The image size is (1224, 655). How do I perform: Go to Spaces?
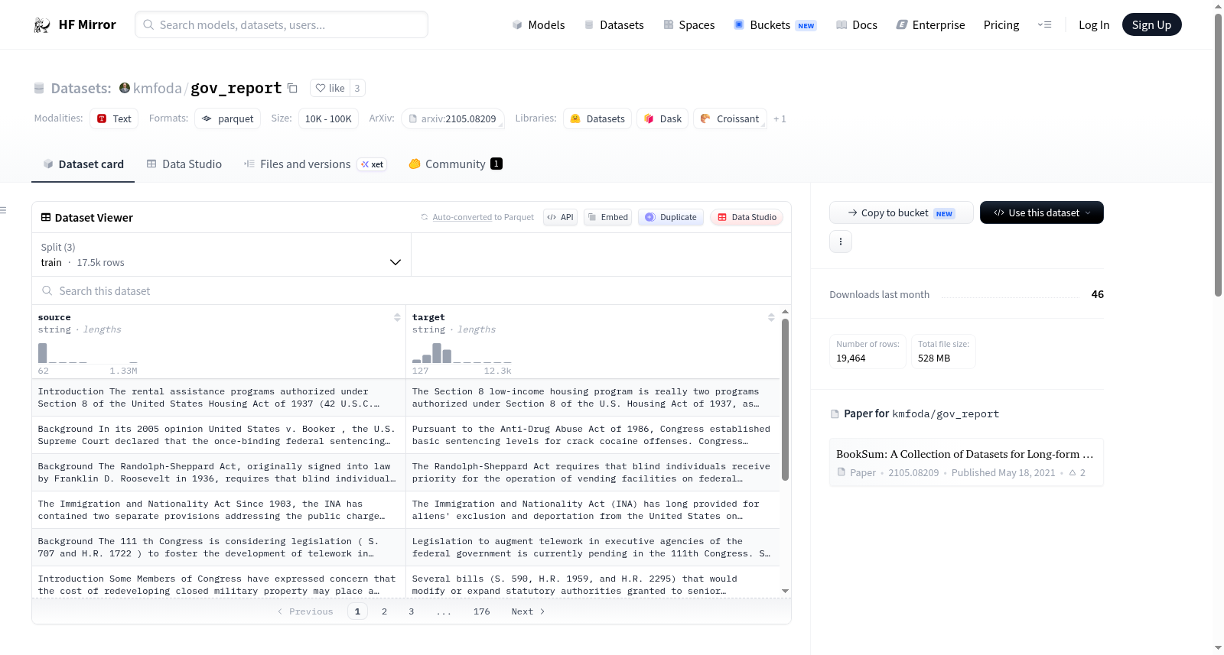688,24
